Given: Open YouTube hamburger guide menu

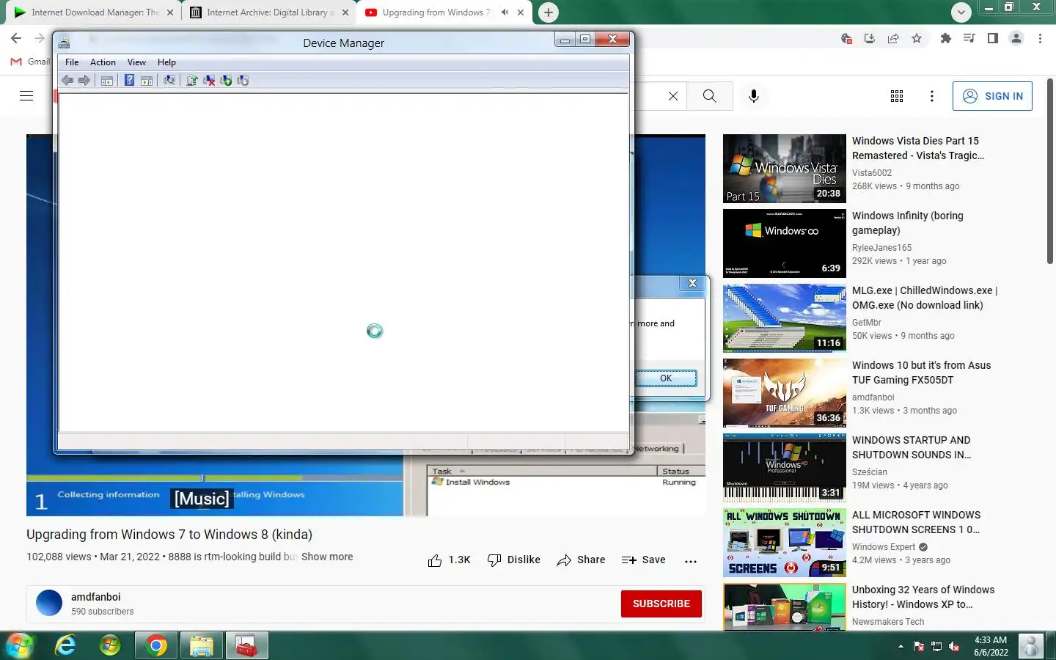Looking at the screenshot, I should [26, 96].
